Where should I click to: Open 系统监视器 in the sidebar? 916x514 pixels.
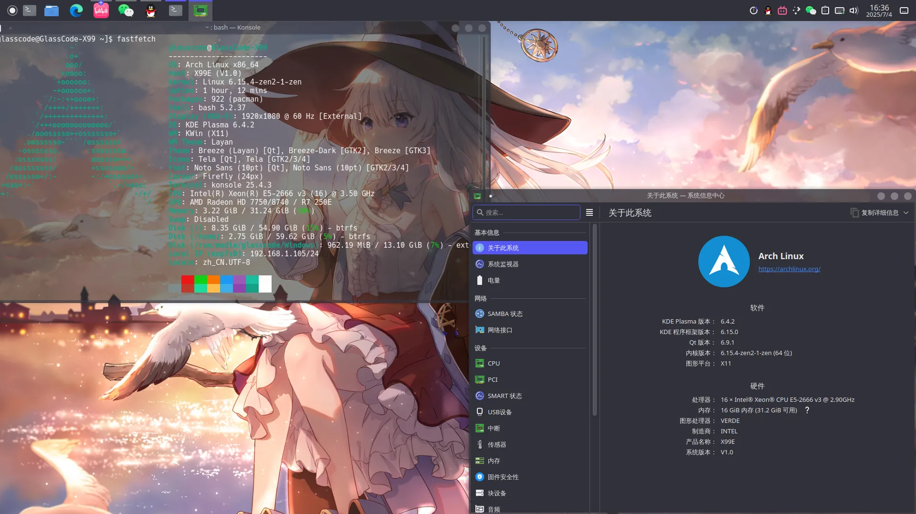[x=530, y=264]
